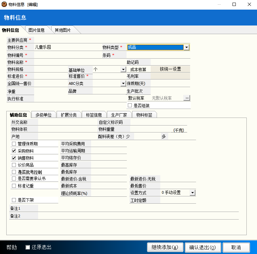Click 标准售价 input field

pos(110,76)
